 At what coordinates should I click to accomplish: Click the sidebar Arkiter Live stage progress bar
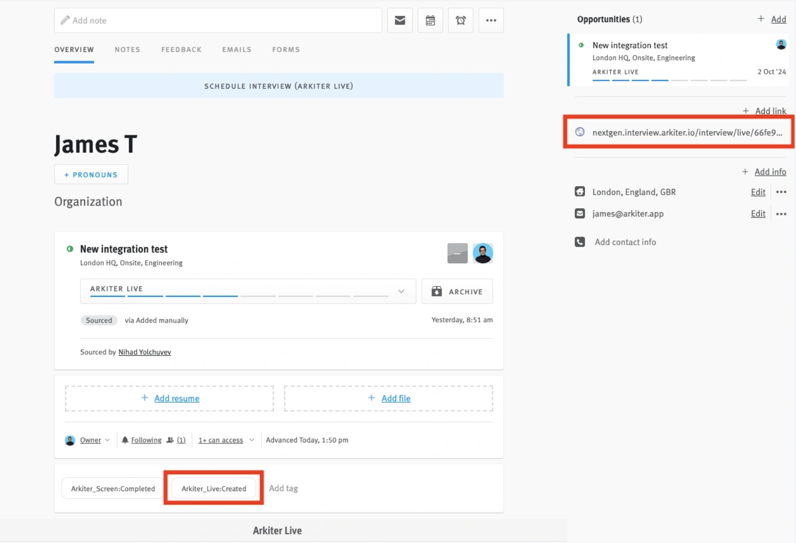(x=670, y=80)
